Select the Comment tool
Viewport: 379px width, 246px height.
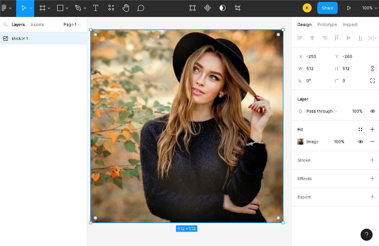[x=141, y=8]
